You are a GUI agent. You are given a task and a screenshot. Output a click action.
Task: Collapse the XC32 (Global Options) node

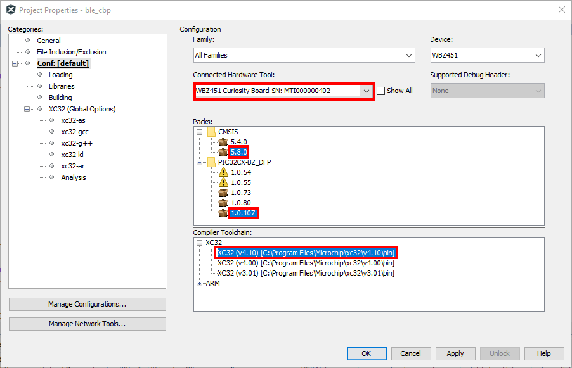27,109
